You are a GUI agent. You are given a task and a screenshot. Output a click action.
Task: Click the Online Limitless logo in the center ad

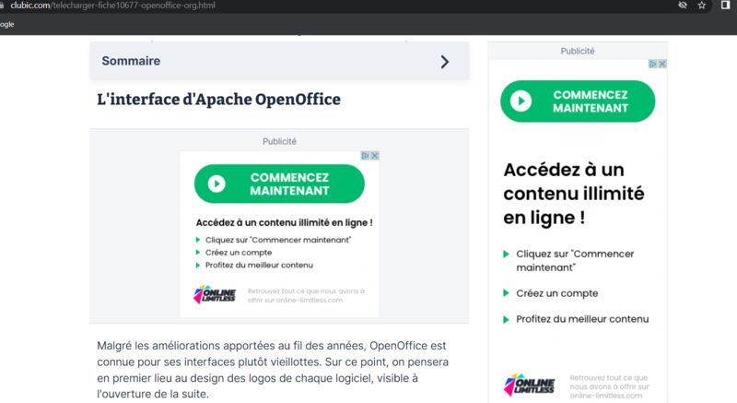coord(215,295)
